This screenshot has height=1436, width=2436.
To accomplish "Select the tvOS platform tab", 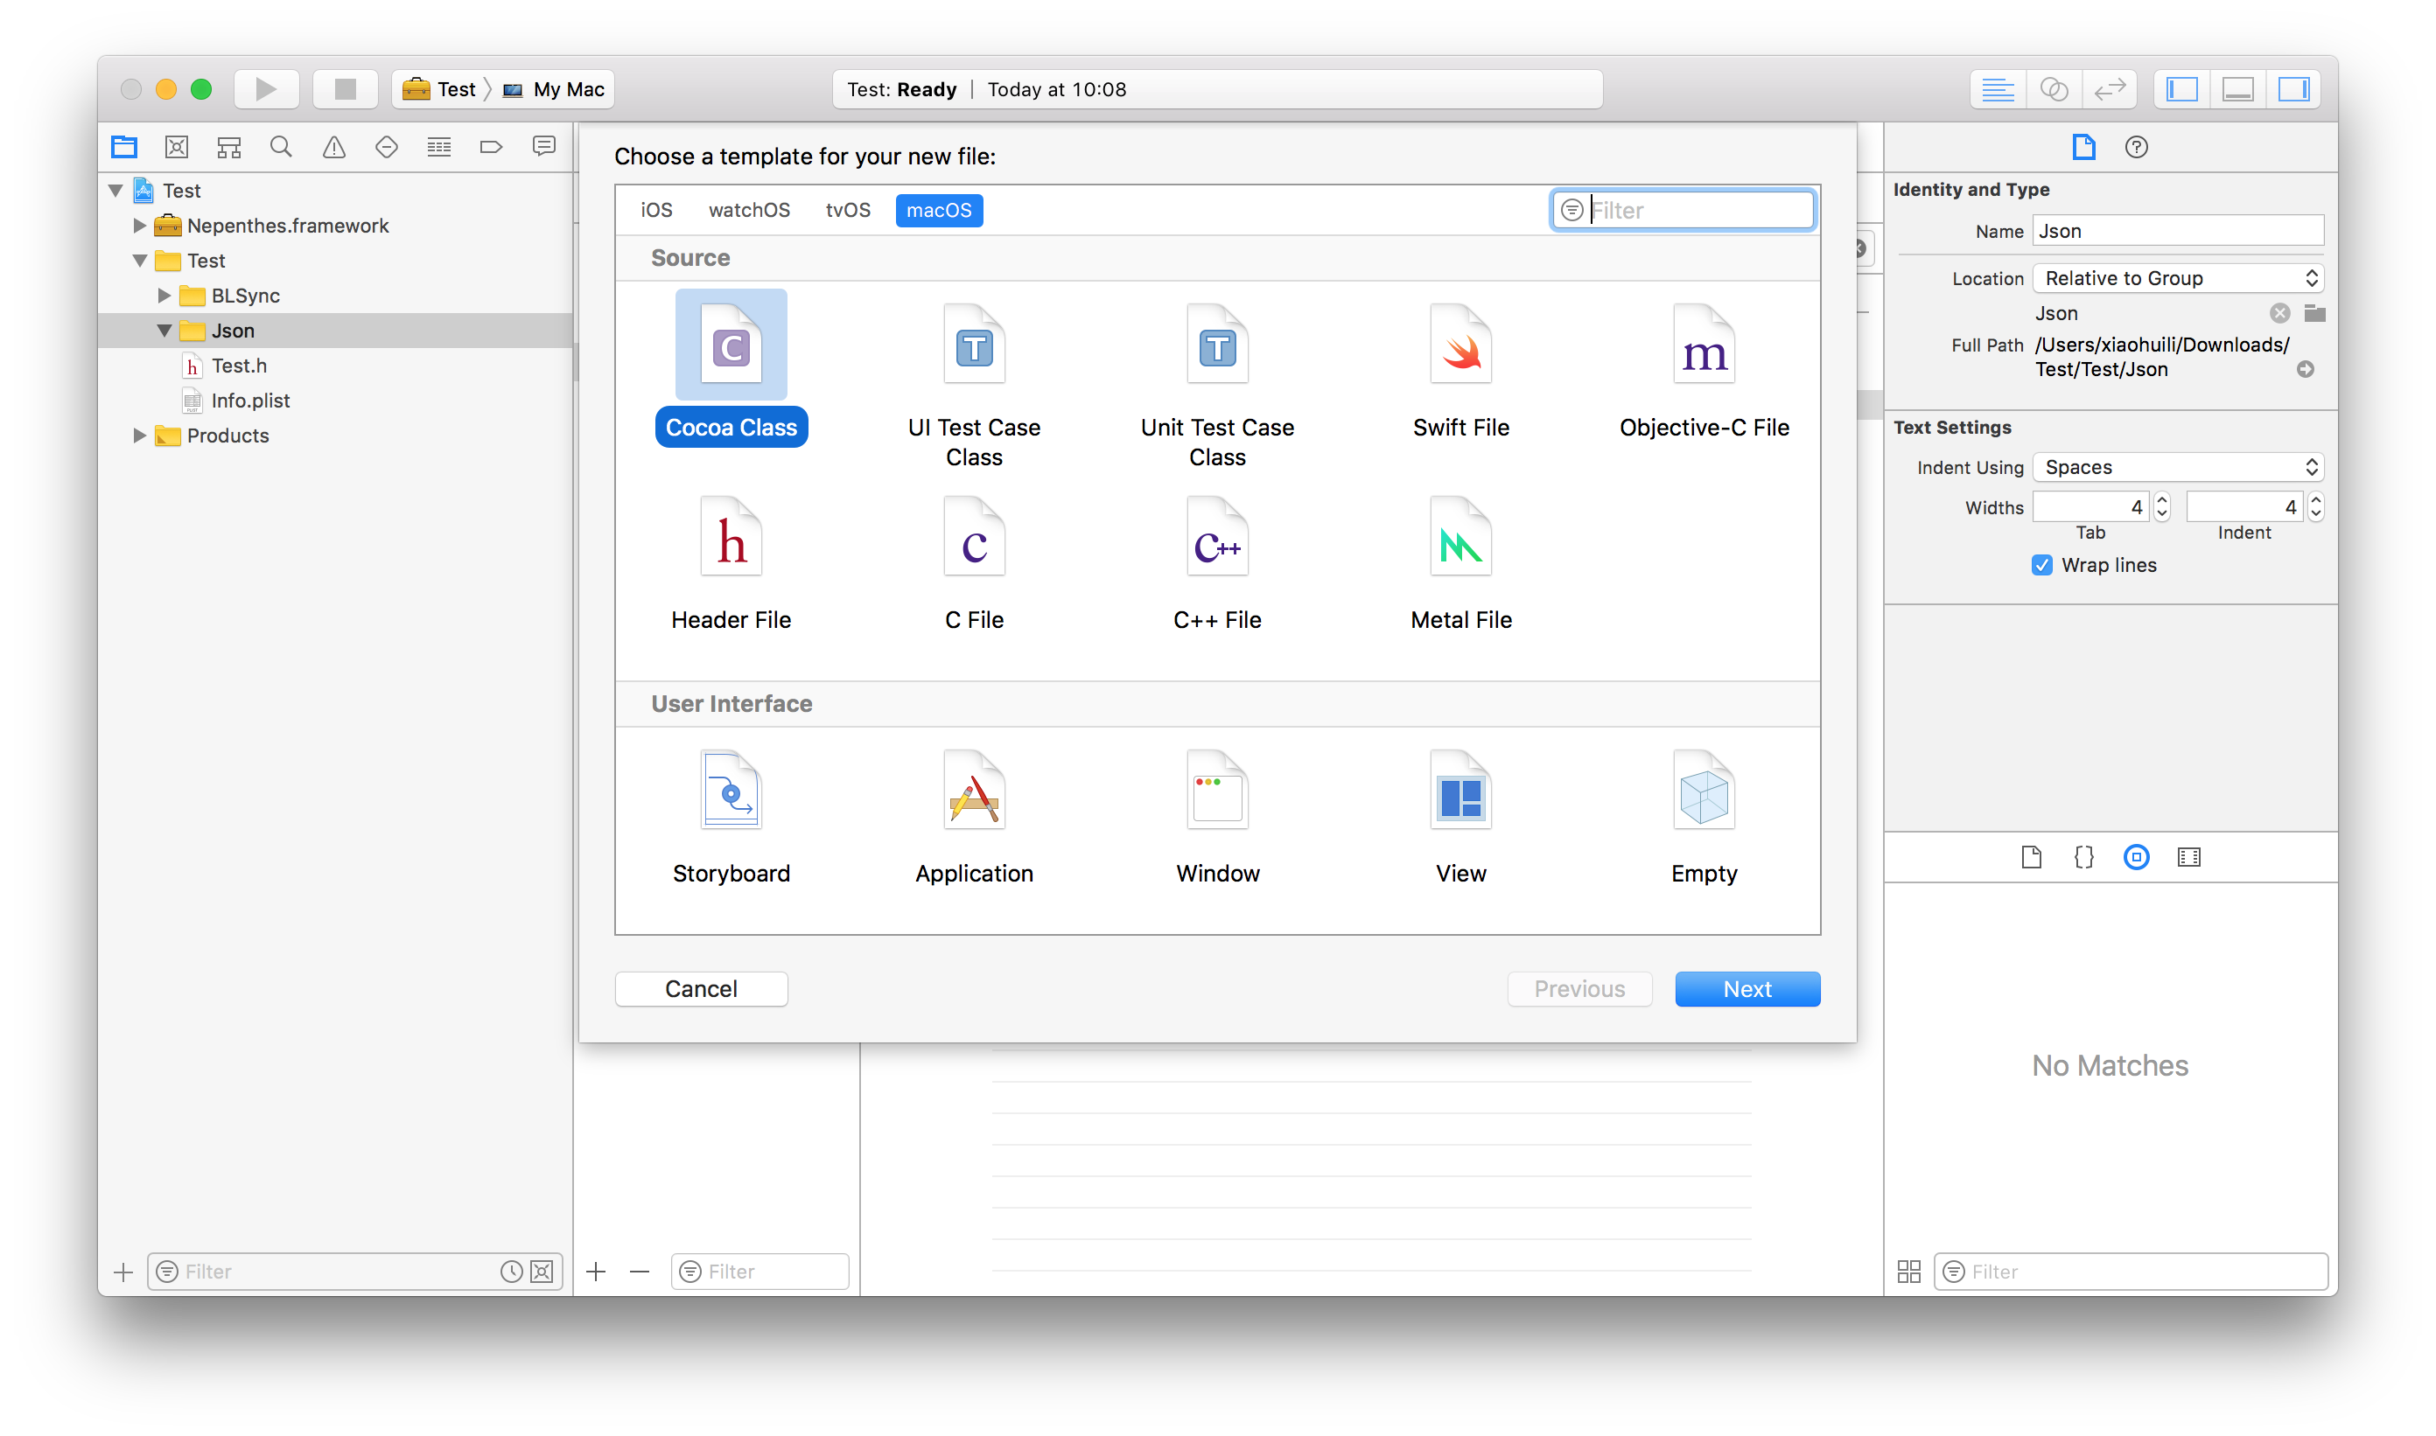I will (x=847, y=210).
